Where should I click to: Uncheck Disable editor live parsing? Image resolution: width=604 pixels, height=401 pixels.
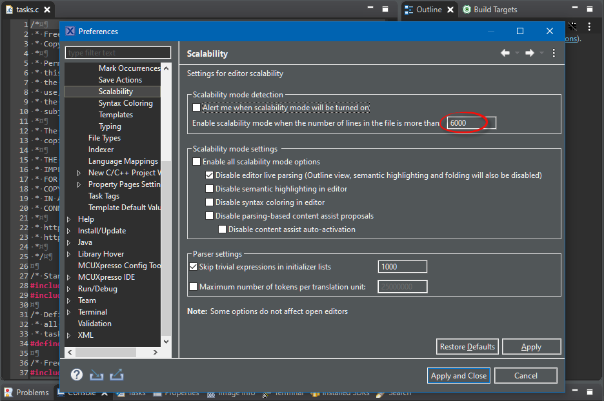[x=210, y=175]
